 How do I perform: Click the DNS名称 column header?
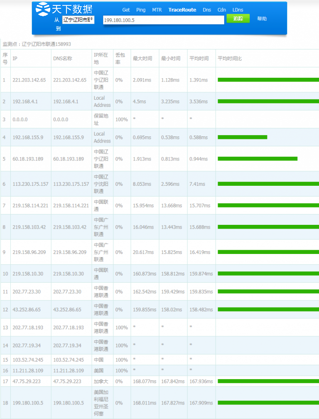click(62, 59)
